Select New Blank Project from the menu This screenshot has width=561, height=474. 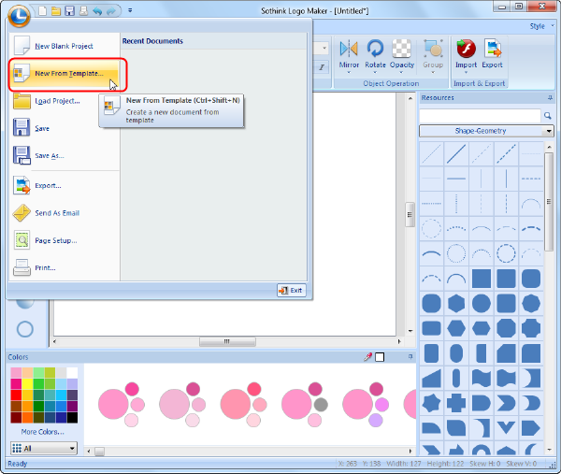tap(65, 46)
